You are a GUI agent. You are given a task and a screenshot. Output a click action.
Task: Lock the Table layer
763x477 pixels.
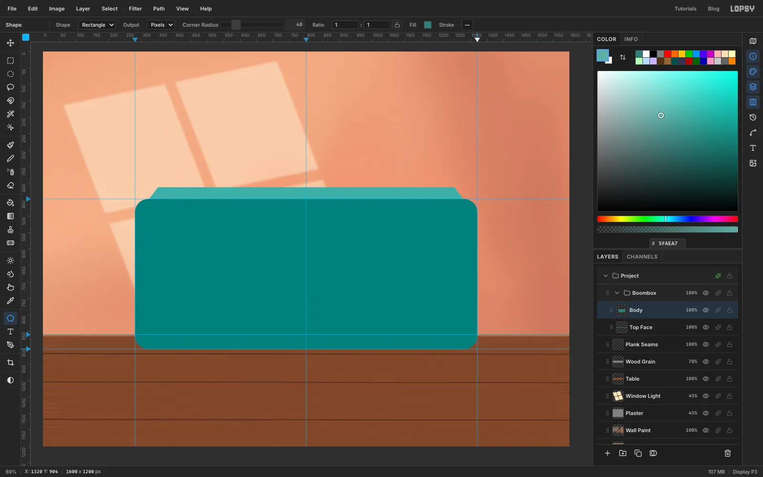click(730, 379)
